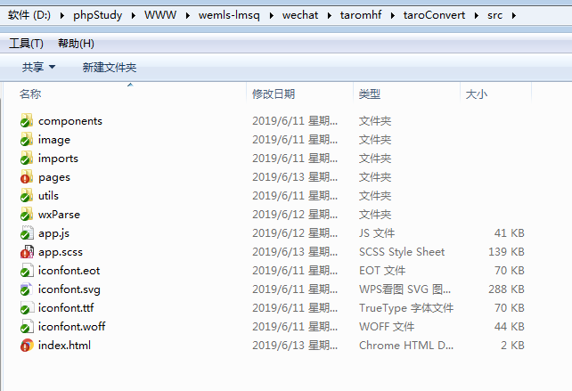Viewport: 572px width, 391px height.
Task: Select the iconfont.eot file name
Action: pos(69,271)
